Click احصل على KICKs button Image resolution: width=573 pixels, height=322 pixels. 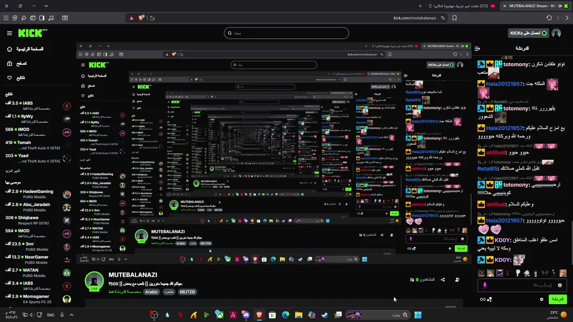pyautogui.click(x=528, y=33)
